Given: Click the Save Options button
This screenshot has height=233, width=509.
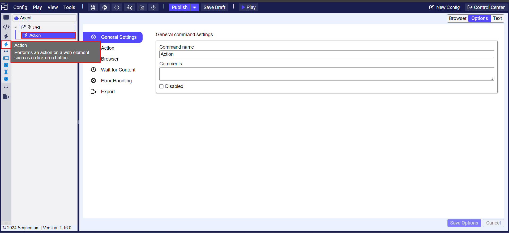Looking at the screenshot, I should (464, 223).
